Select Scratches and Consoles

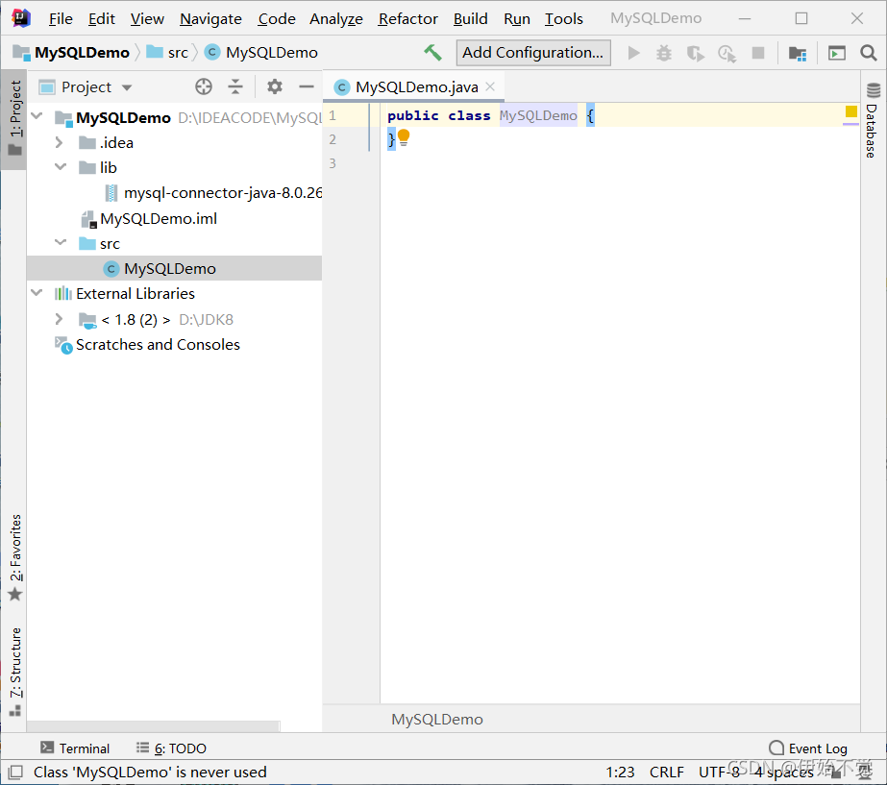pos(147,344)
